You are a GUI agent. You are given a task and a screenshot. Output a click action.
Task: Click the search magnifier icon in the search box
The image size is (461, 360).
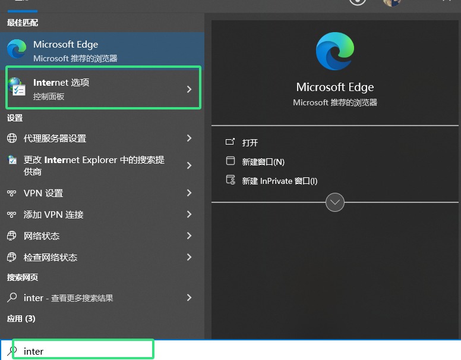tap(12, 350)
